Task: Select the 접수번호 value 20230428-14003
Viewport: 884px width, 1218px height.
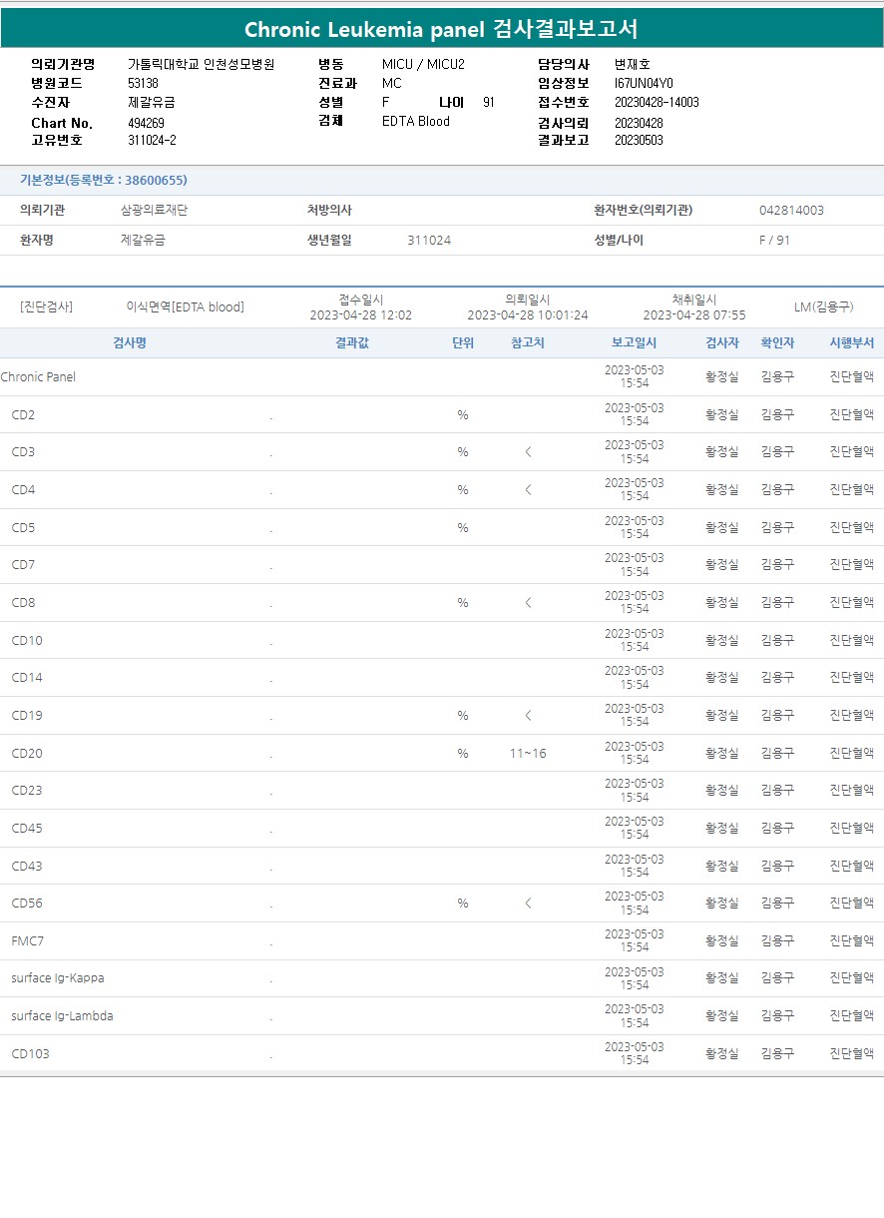Action: coord(656,102)
